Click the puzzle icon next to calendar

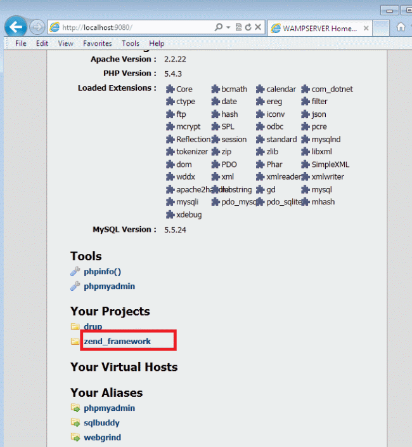(x=260, y=89)
